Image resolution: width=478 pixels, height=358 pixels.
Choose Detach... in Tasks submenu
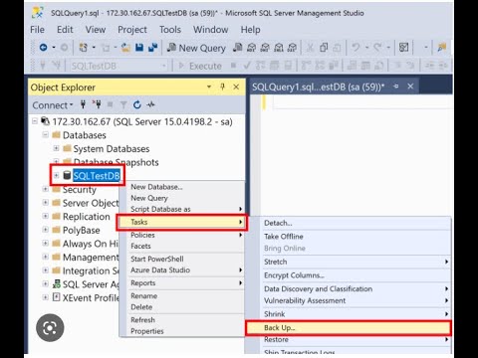coord(278,223)
